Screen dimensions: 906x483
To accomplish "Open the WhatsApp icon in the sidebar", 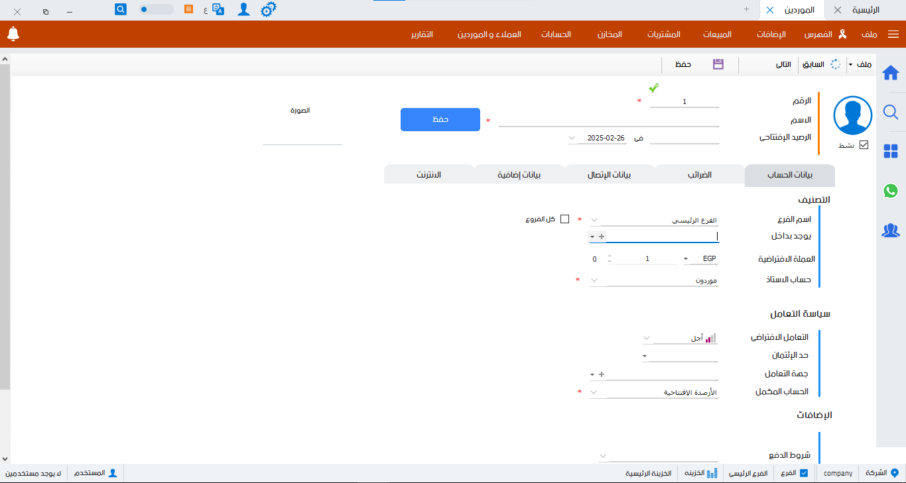I will coord(891,191).
